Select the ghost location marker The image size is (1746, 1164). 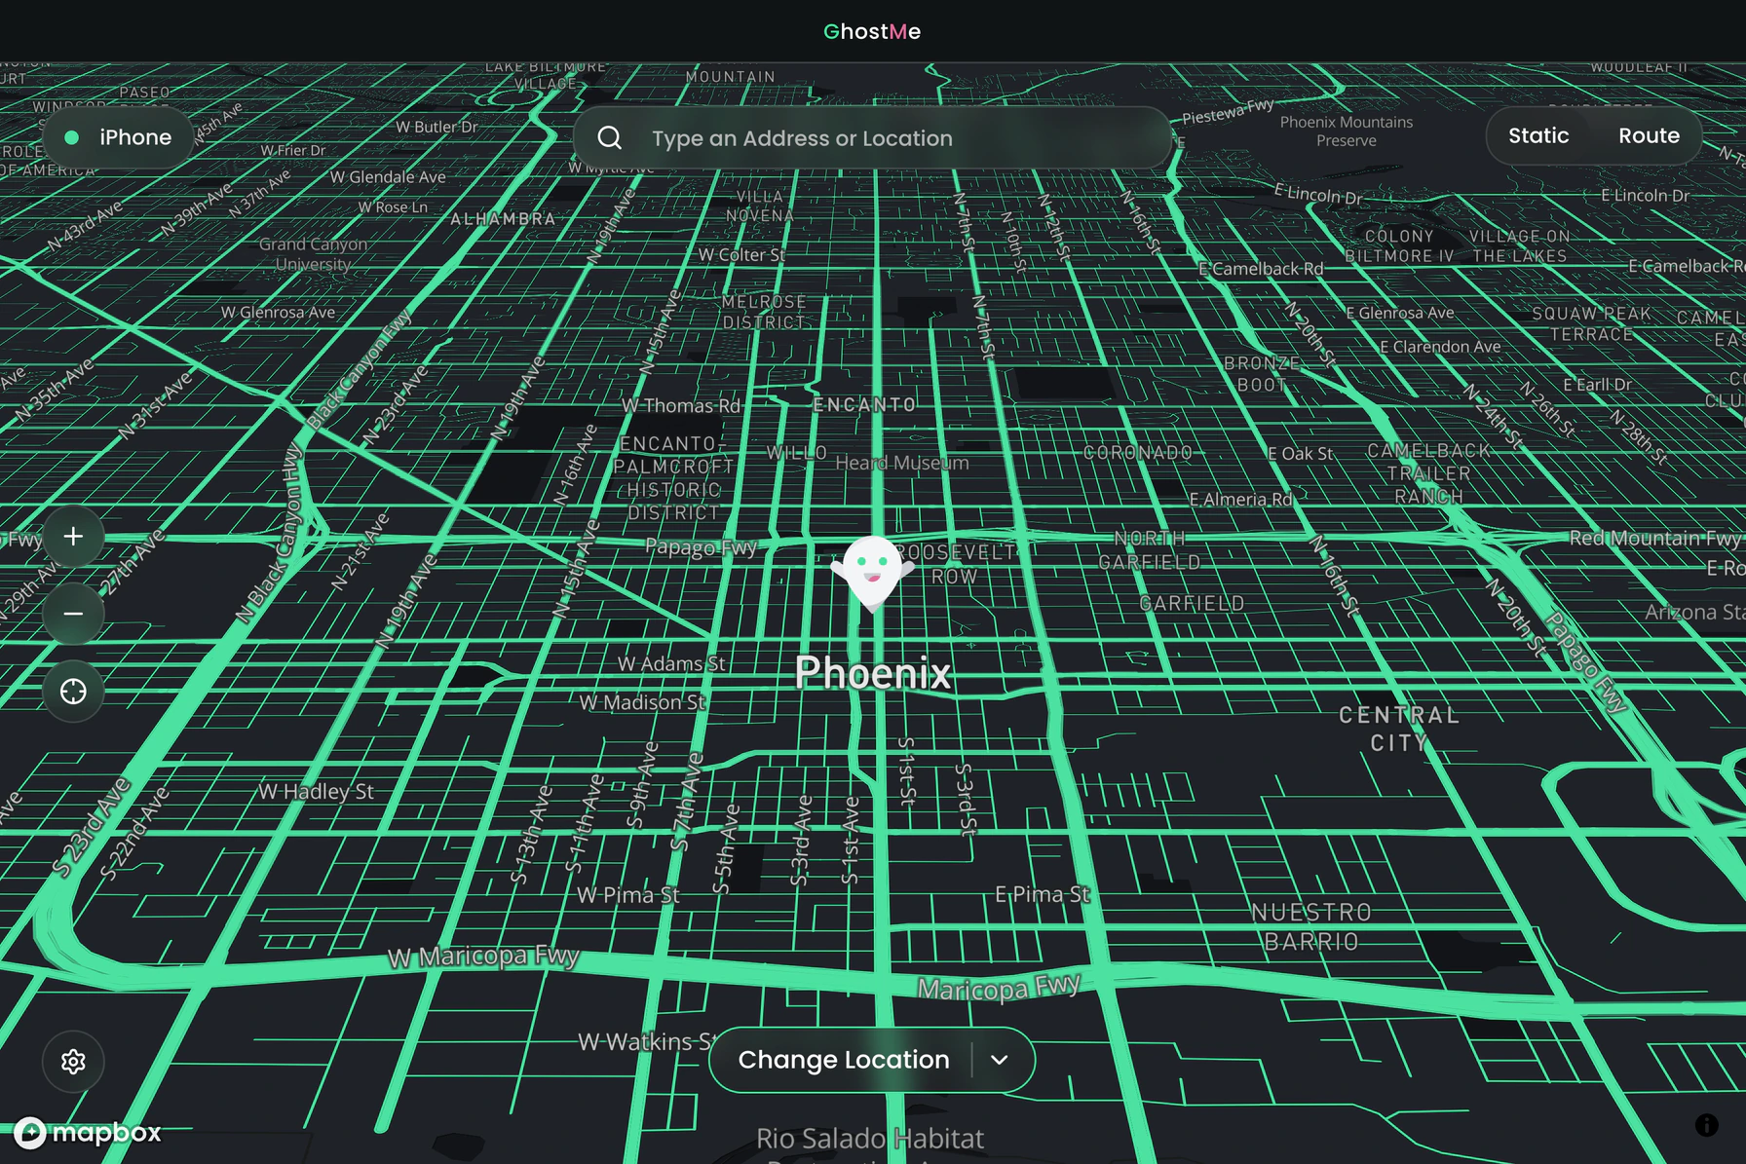coord(872,573)
